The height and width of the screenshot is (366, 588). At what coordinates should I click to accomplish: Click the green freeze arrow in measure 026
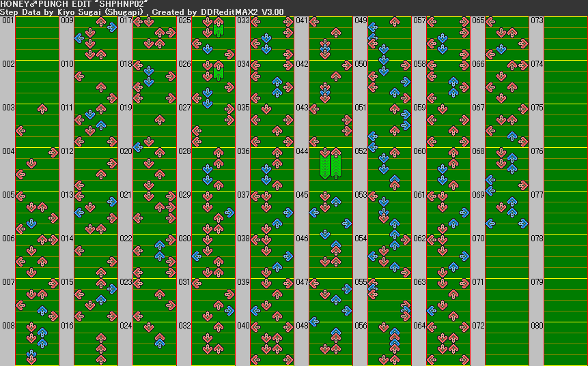[x=218, y=72]
